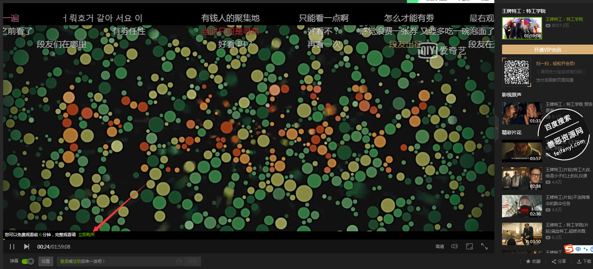Click the 登录 login link in comment box

click(x=64, y=261)
